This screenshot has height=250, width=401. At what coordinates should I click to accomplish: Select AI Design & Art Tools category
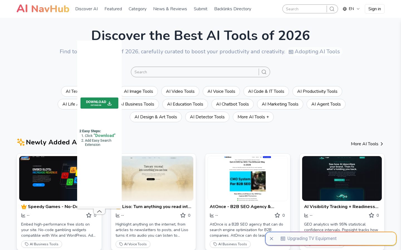point(156,117)
